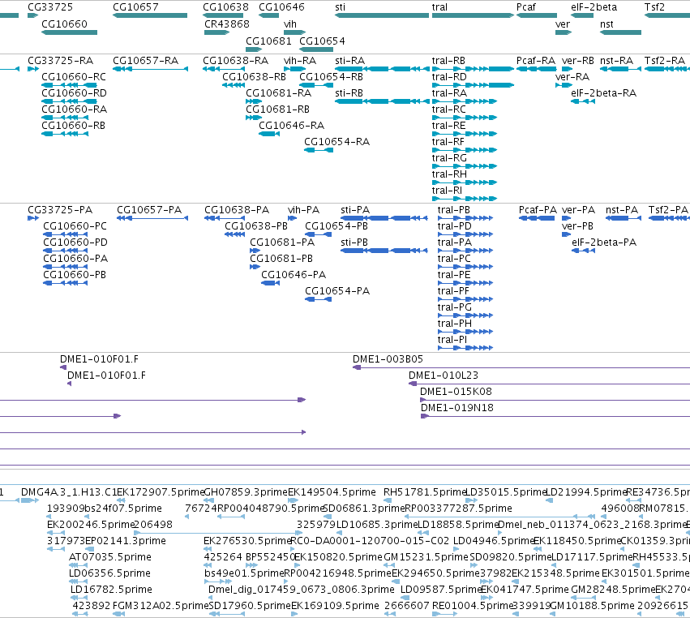Viewport: 690px width, 618px height.
Task: Select the GM15231.5prime EST label
Action: (426, 557)
